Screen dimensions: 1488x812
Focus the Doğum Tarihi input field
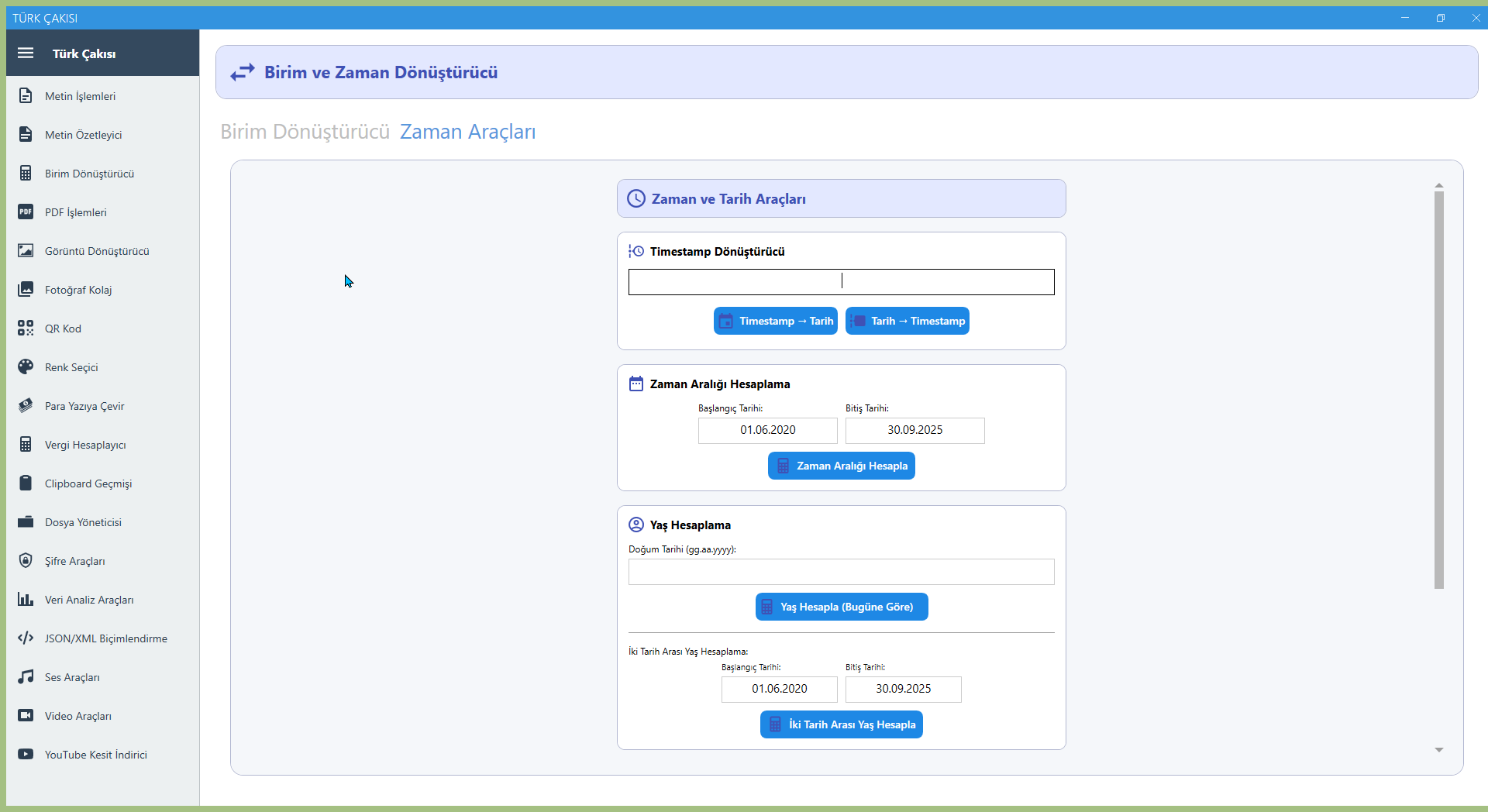[841, 572]
